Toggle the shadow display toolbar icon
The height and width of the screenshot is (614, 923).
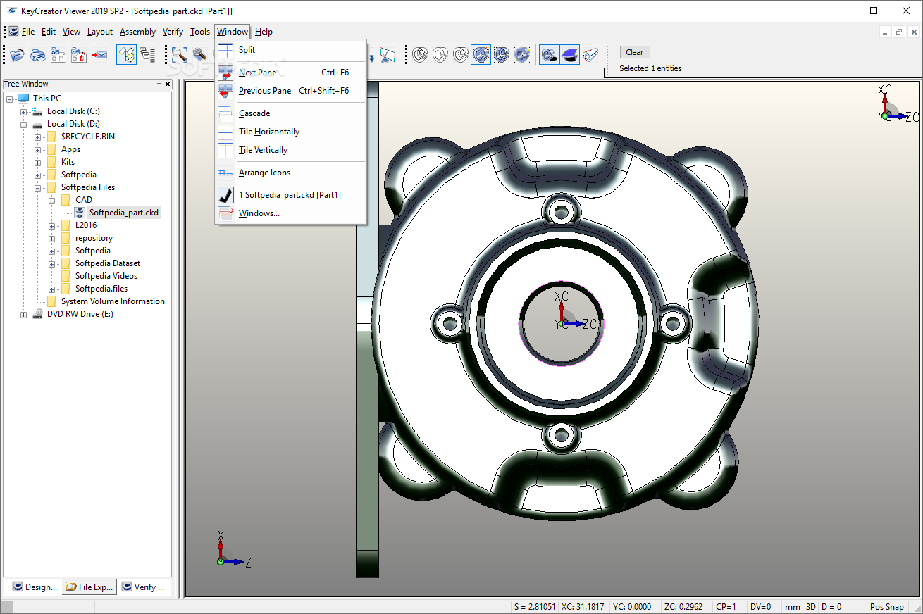[x=549, y=54]
